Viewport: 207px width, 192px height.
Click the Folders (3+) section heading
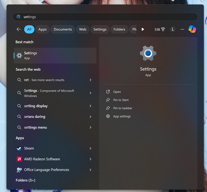tap(25, 180)
